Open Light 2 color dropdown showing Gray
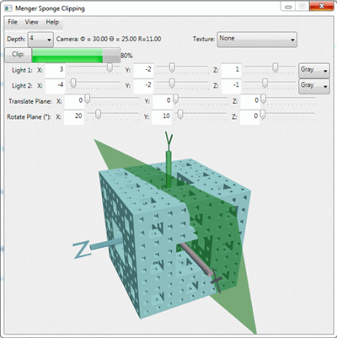 313,86
